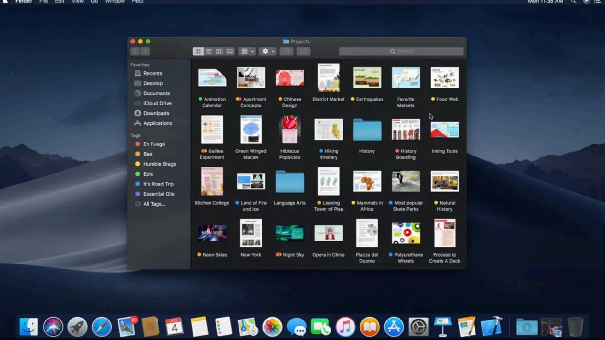Click the Share toolbar button
This screenshot has width=605, height=340.
pos(286,51)
